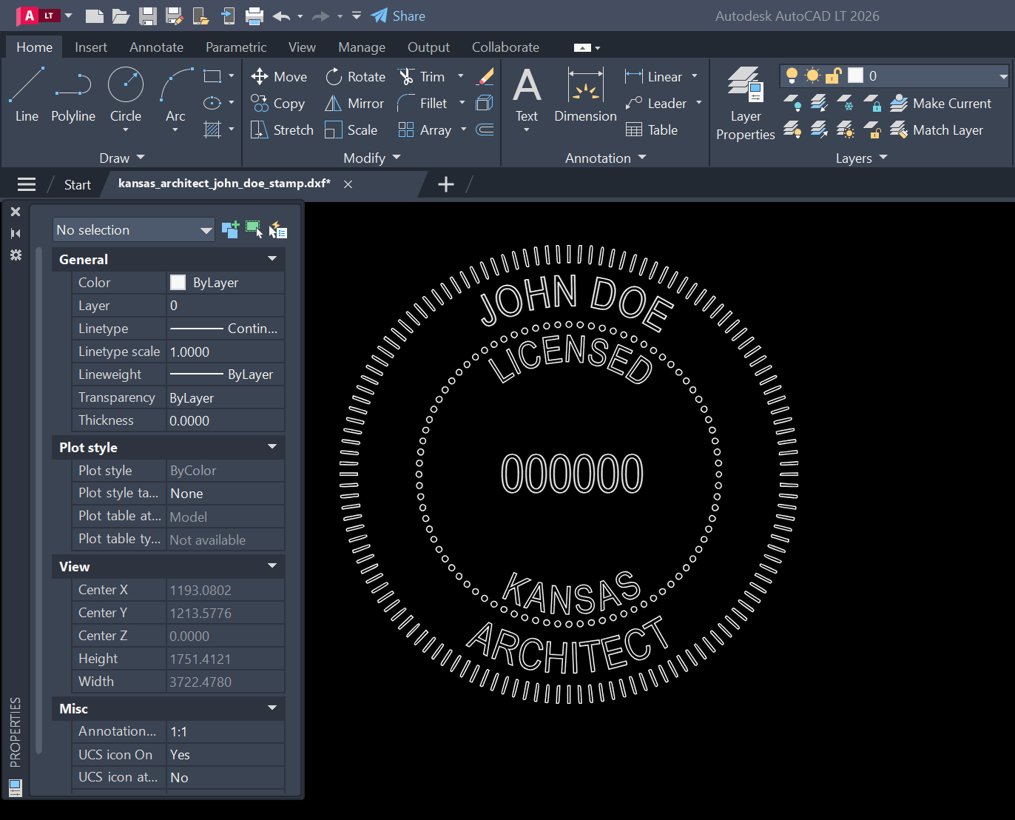Select the Line tool
1015x820 pixels.
tap(27, 94)
